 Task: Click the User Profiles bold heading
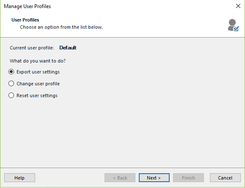(x=25, y=20)
